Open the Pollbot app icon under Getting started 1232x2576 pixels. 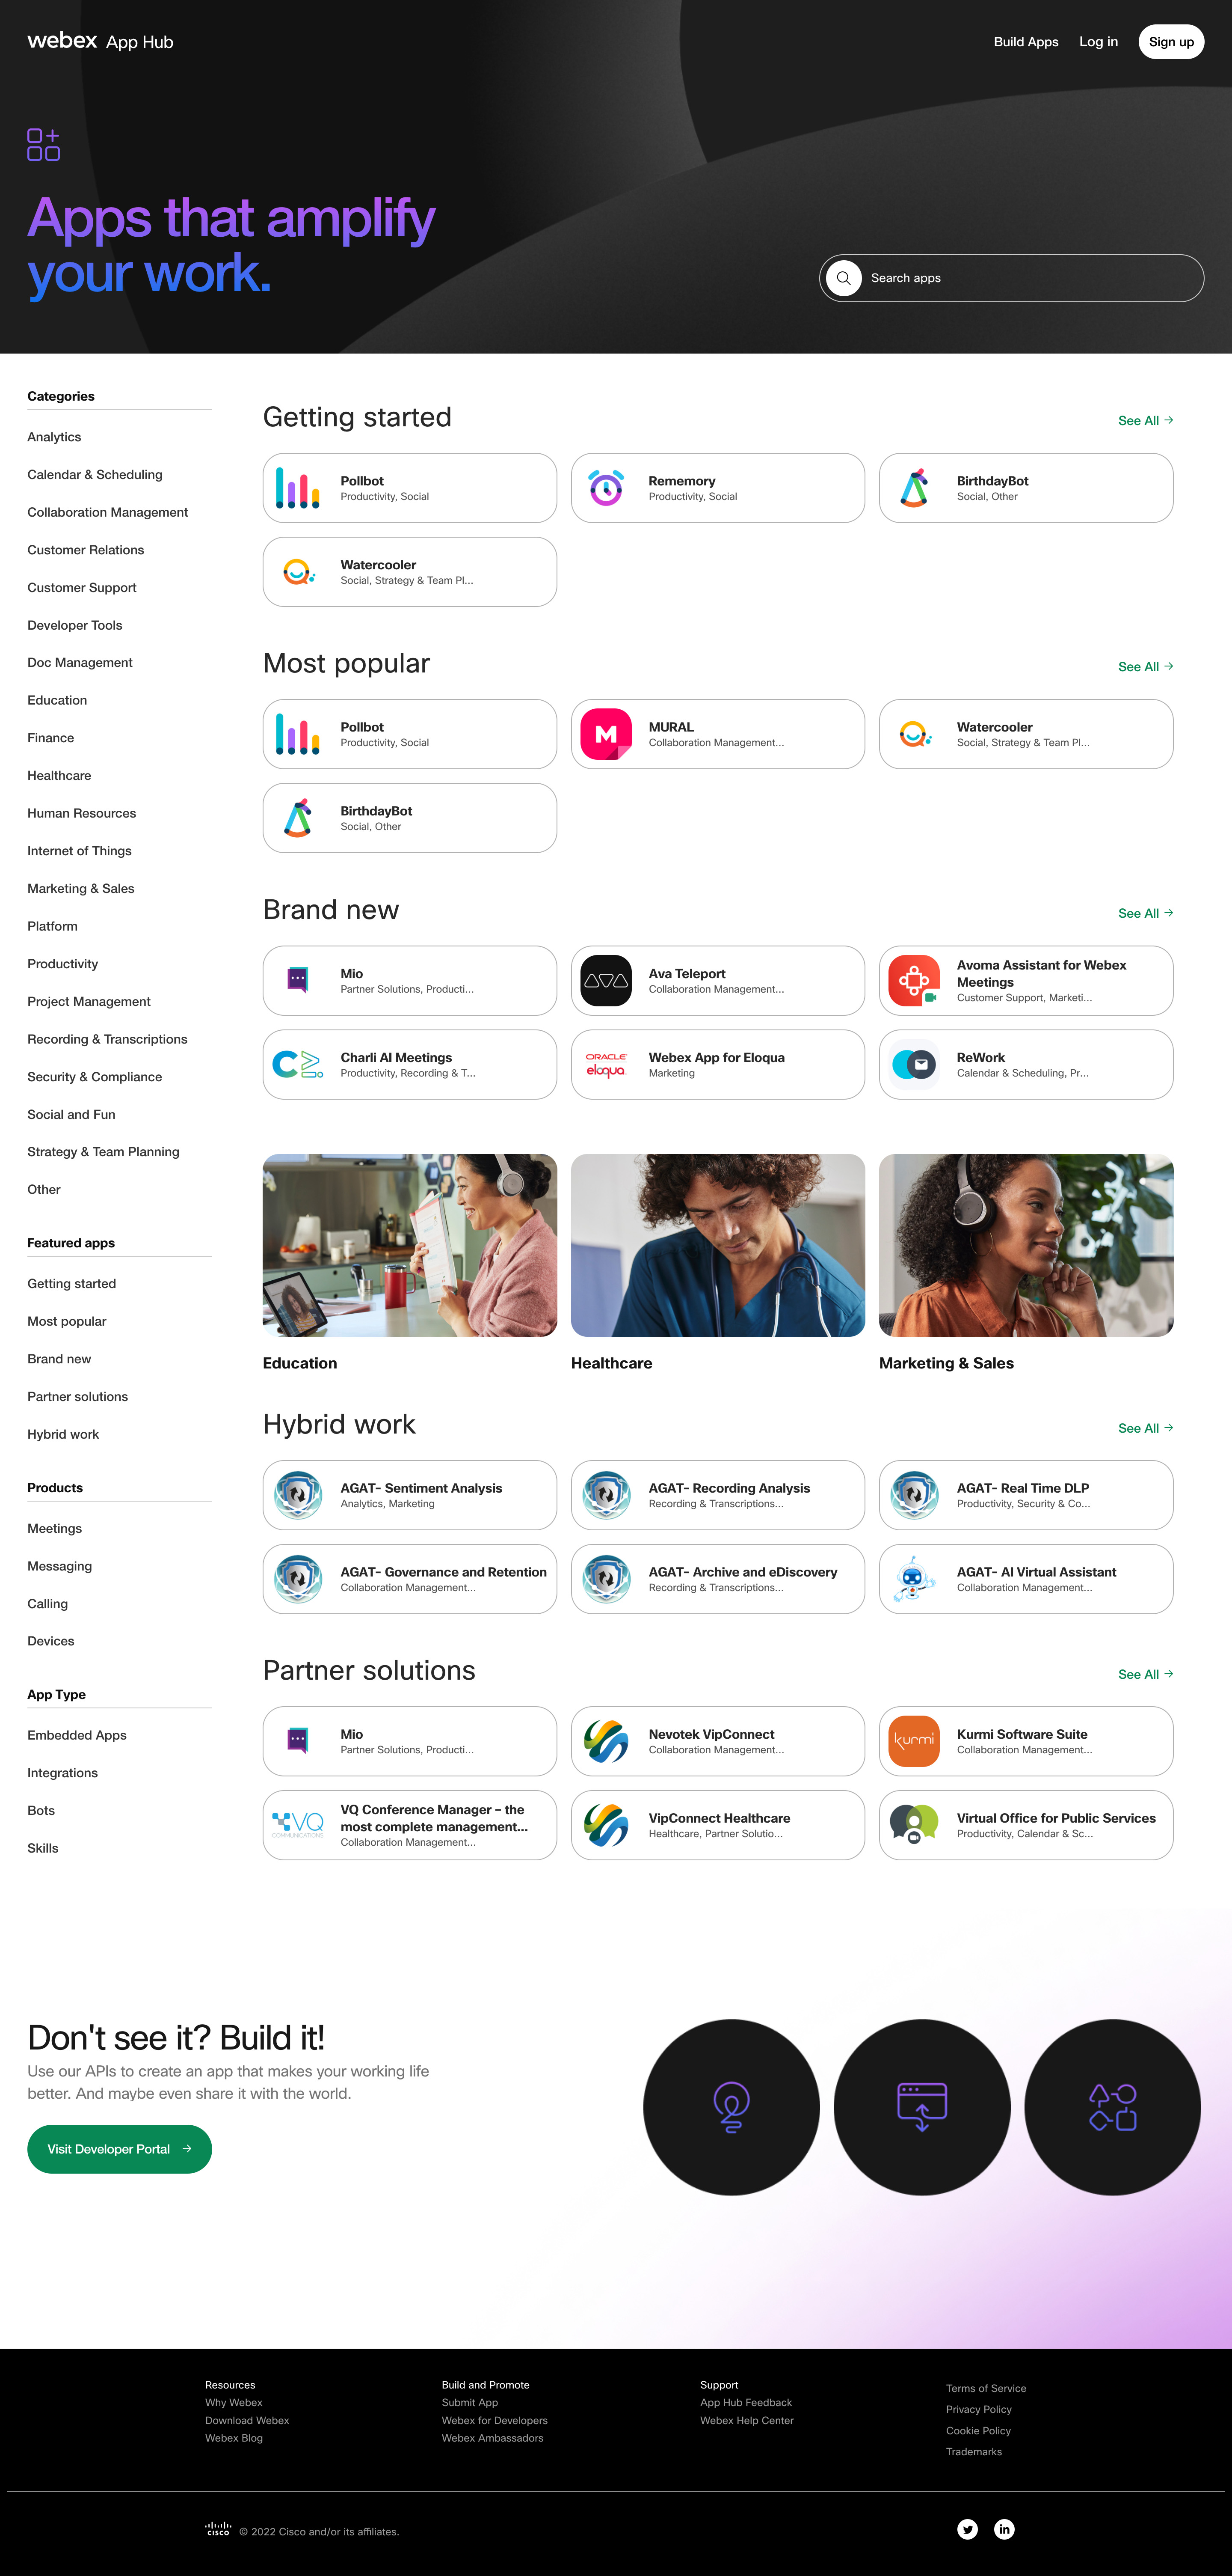click(x=298, y=488)
